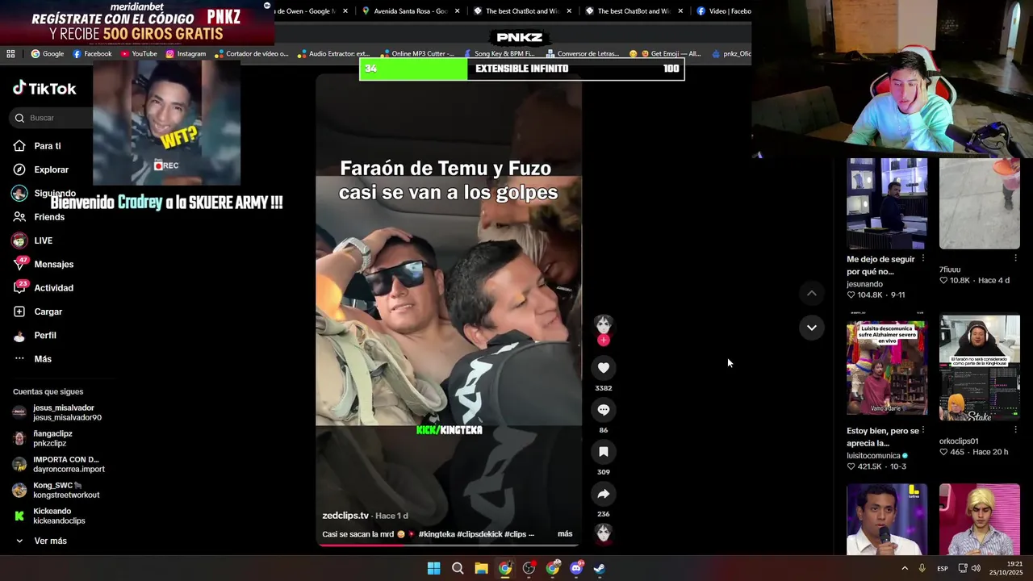Image resolution: width=1033 pixels, height=581 pixels.
Task: Open the Explorar section
Action: [x=51, y=169]
